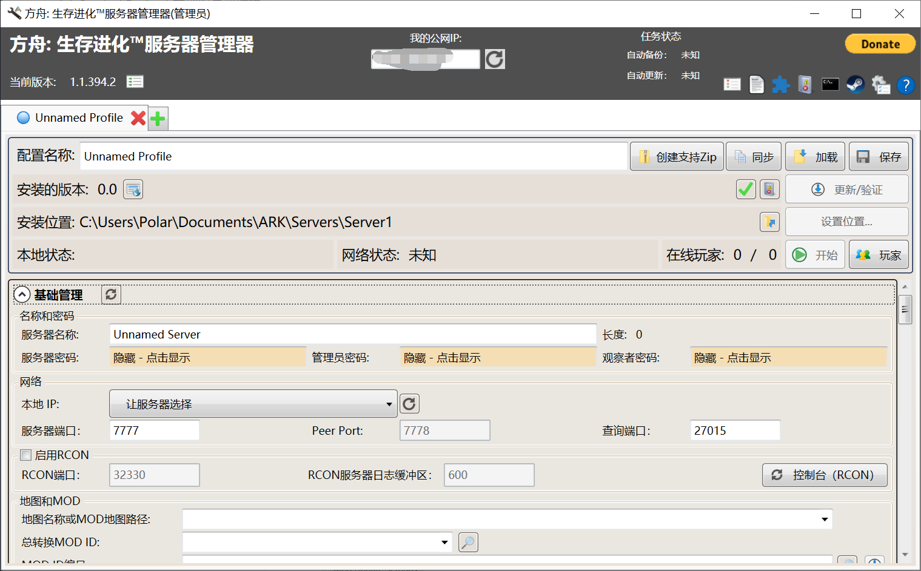
Task: Add a new profile with green plus
Action: (x=158, y=119)
